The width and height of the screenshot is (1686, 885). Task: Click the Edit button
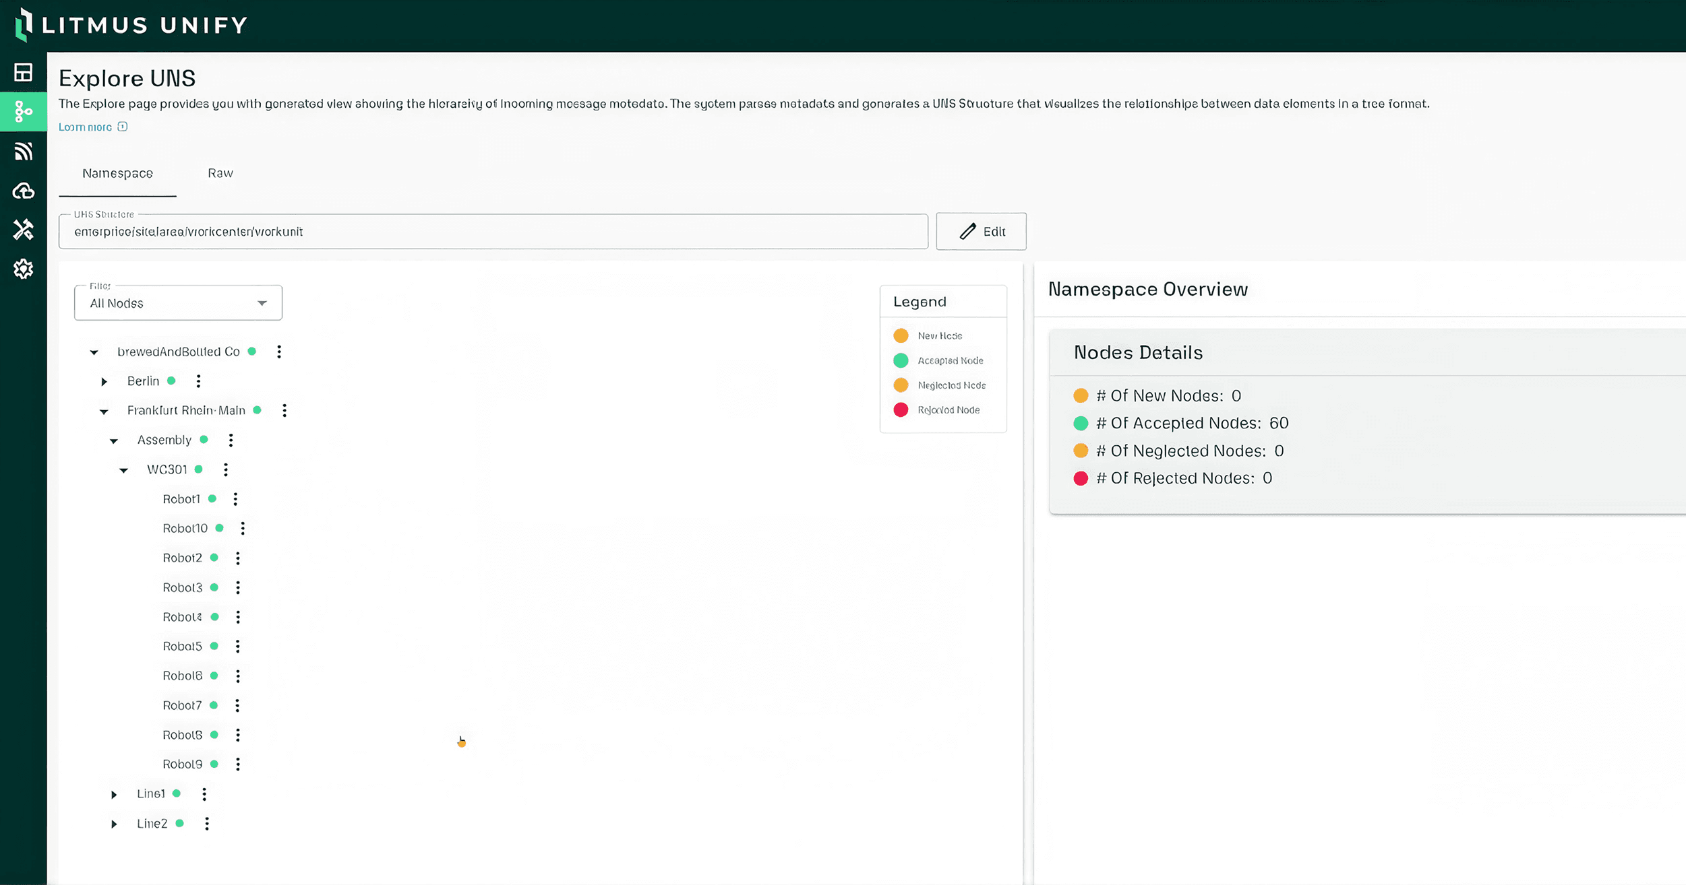[x=981, y=232]
